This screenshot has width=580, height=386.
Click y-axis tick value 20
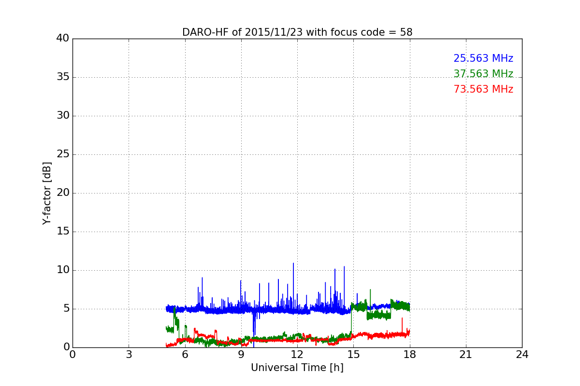(x=63, y=193)
